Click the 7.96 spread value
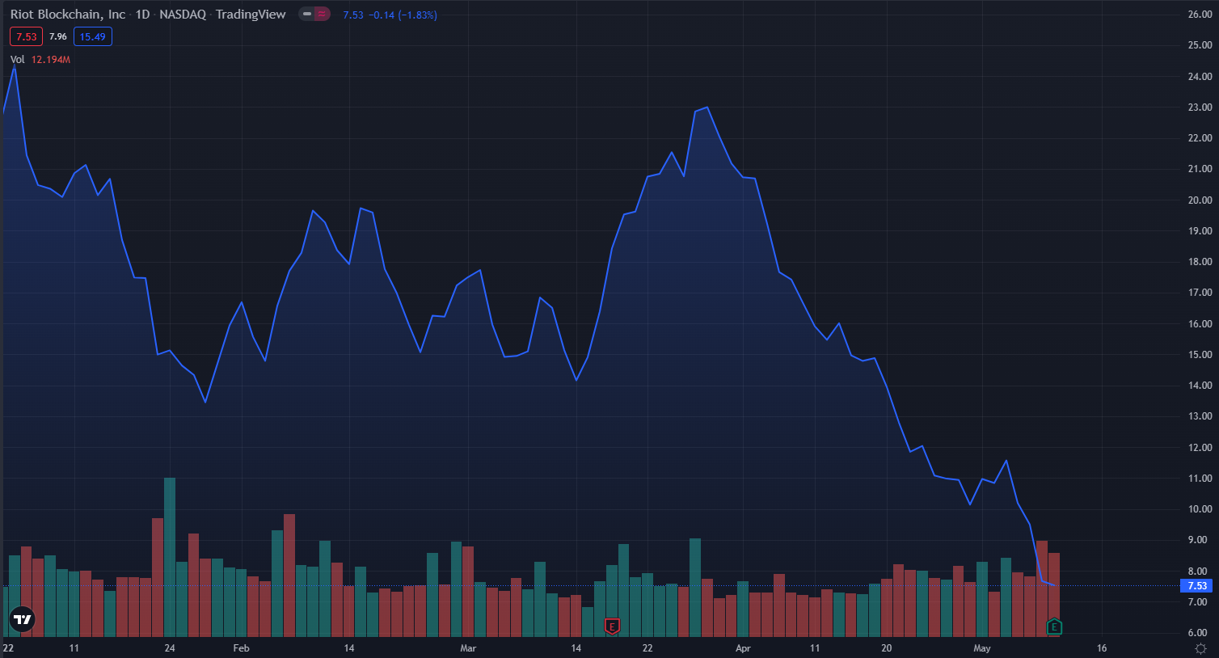 coord(58,36)
